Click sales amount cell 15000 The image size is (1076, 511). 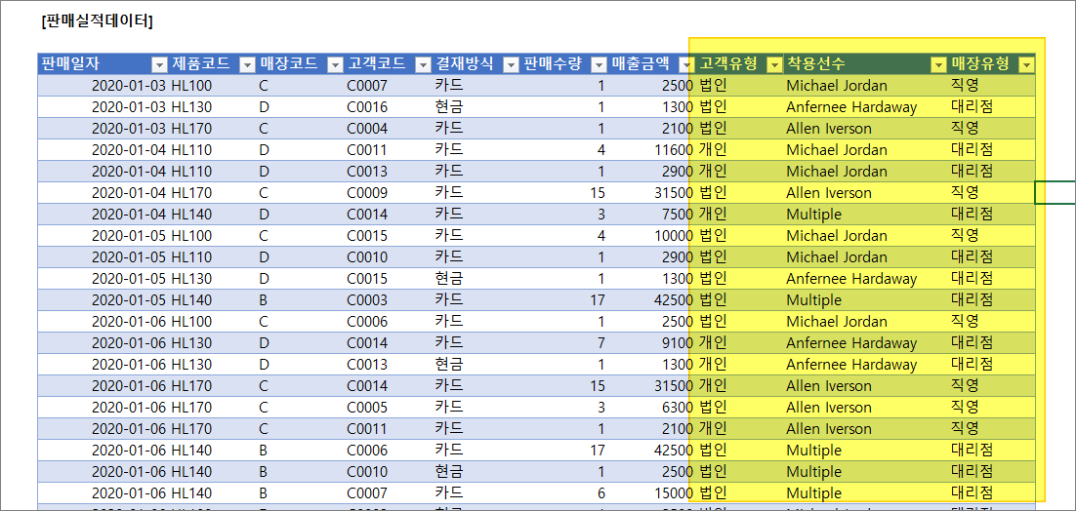coord(652,493)
